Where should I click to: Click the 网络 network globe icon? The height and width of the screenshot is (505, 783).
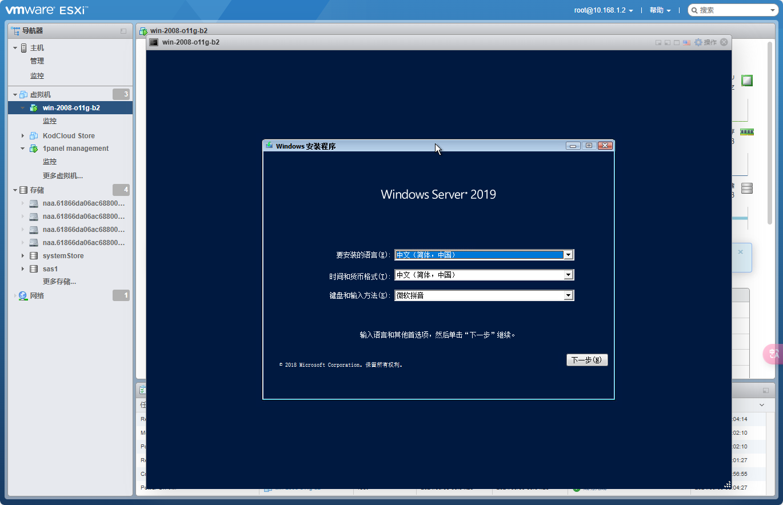(x=23, y=296)
